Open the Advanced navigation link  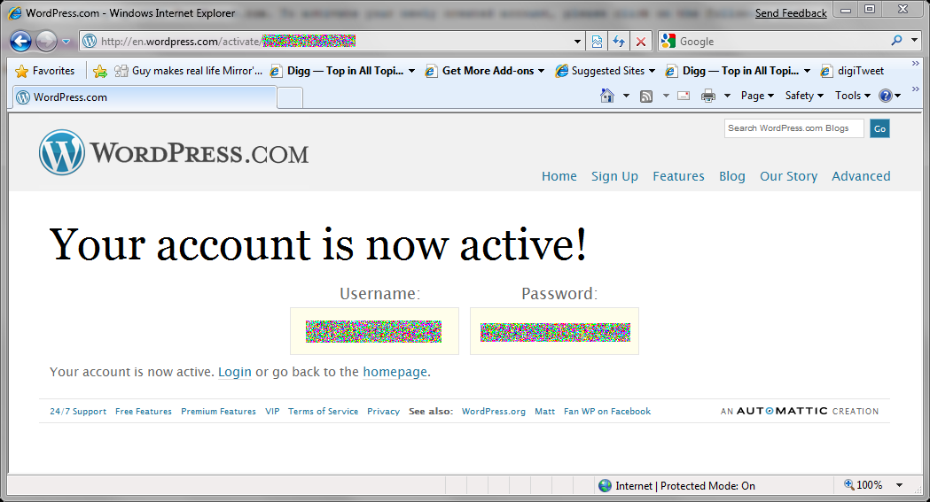tap(861, 176)
